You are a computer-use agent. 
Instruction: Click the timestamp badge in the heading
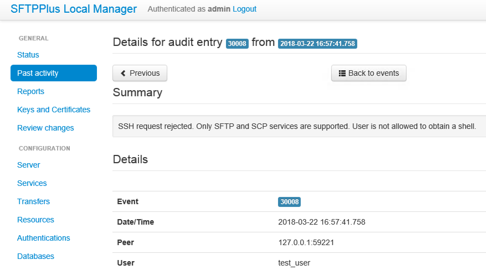tap(317, 43)
